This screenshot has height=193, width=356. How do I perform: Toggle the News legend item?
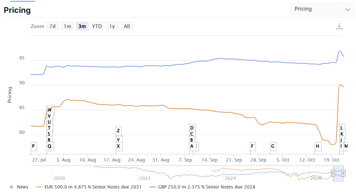click(x=19, y=187)
